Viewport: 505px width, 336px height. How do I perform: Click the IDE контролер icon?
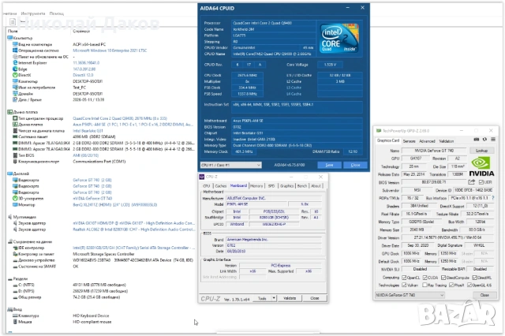click(x=15, y=248)
